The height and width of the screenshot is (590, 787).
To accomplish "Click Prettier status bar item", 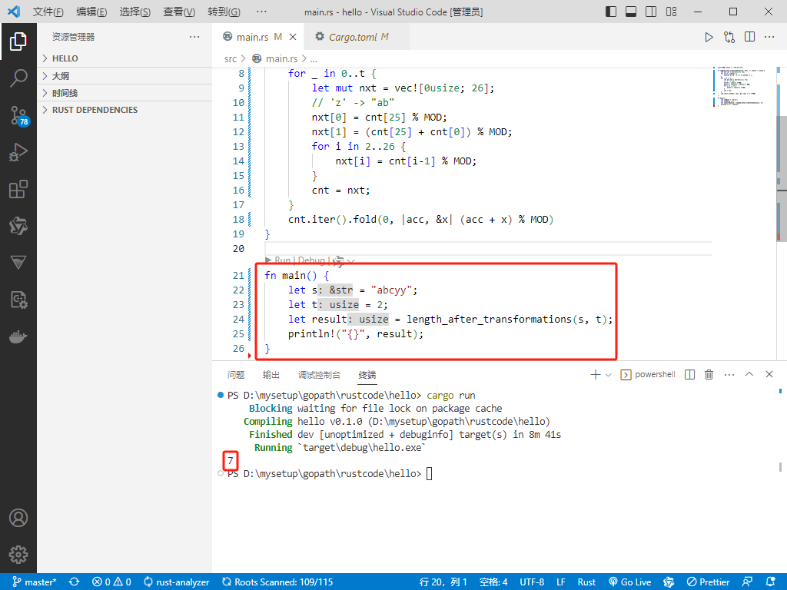I will pyautogui.click(x=708, y=582).
